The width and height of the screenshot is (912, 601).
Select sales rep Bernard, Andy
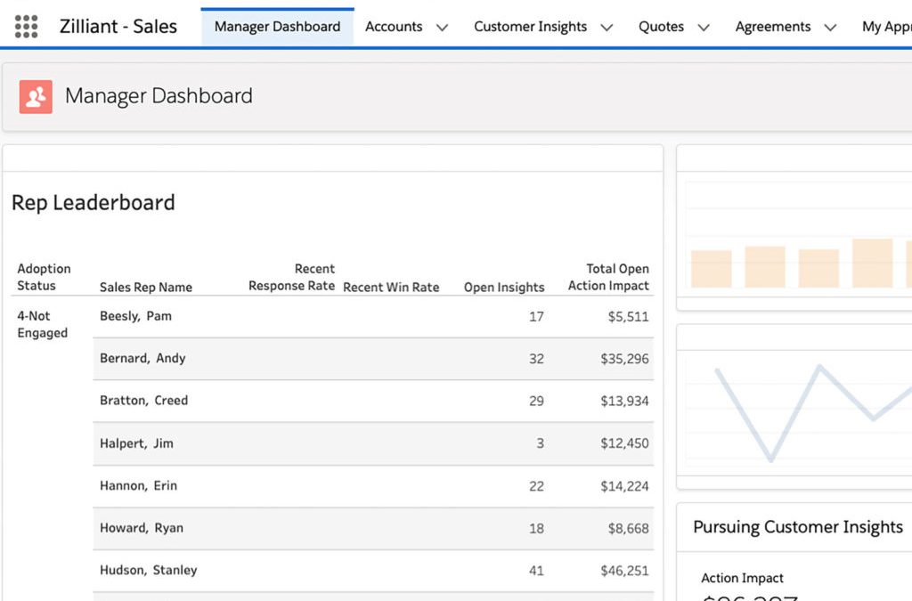pyautogui.click(x=142, y=358)
